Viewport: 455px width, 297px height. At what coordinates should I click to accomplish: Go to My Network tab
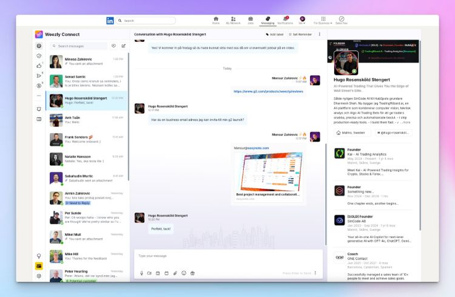pyautogui.click(x=233, y=20)
